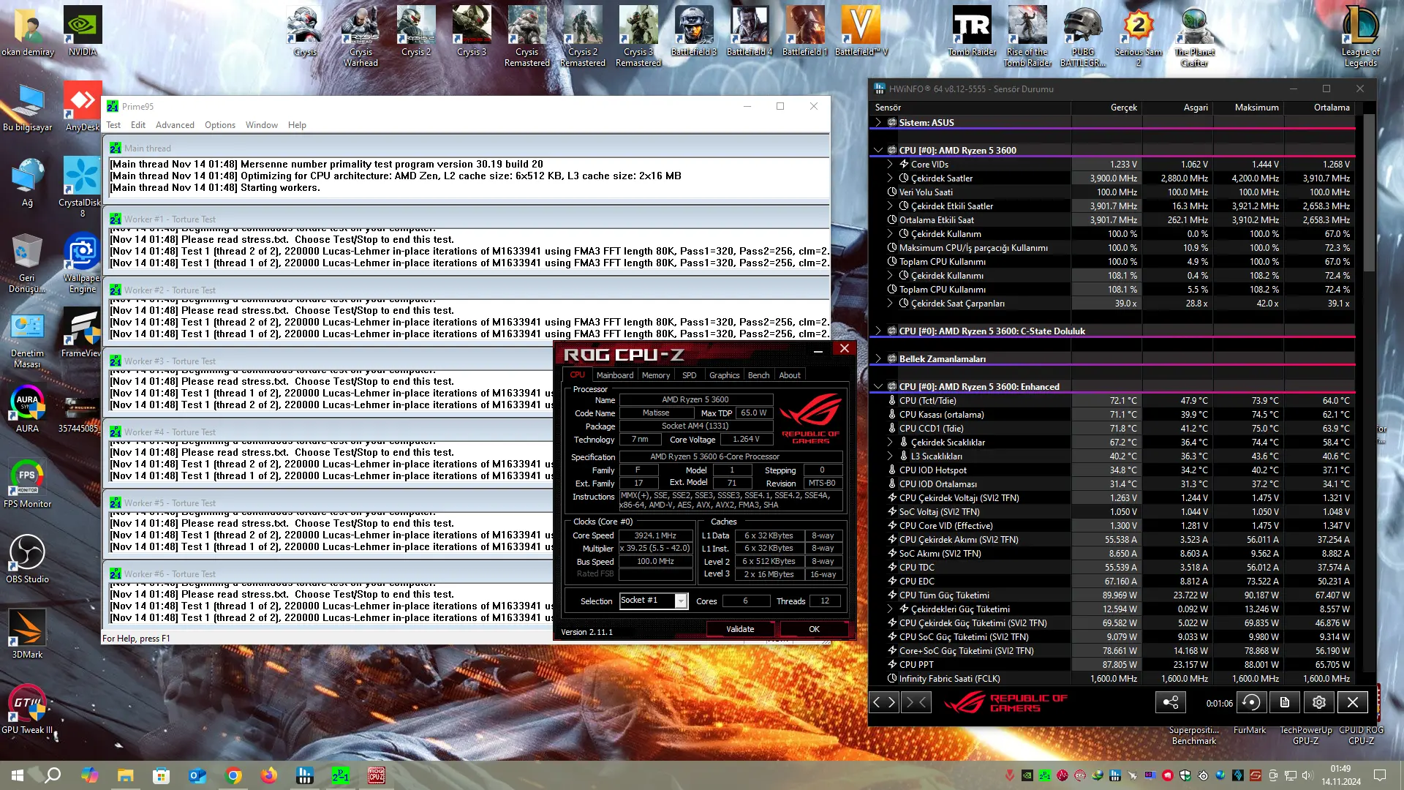Click the ROG CPU-Z taskbar icon
This screenshot has height=790, width=1404.
point(377,775)
